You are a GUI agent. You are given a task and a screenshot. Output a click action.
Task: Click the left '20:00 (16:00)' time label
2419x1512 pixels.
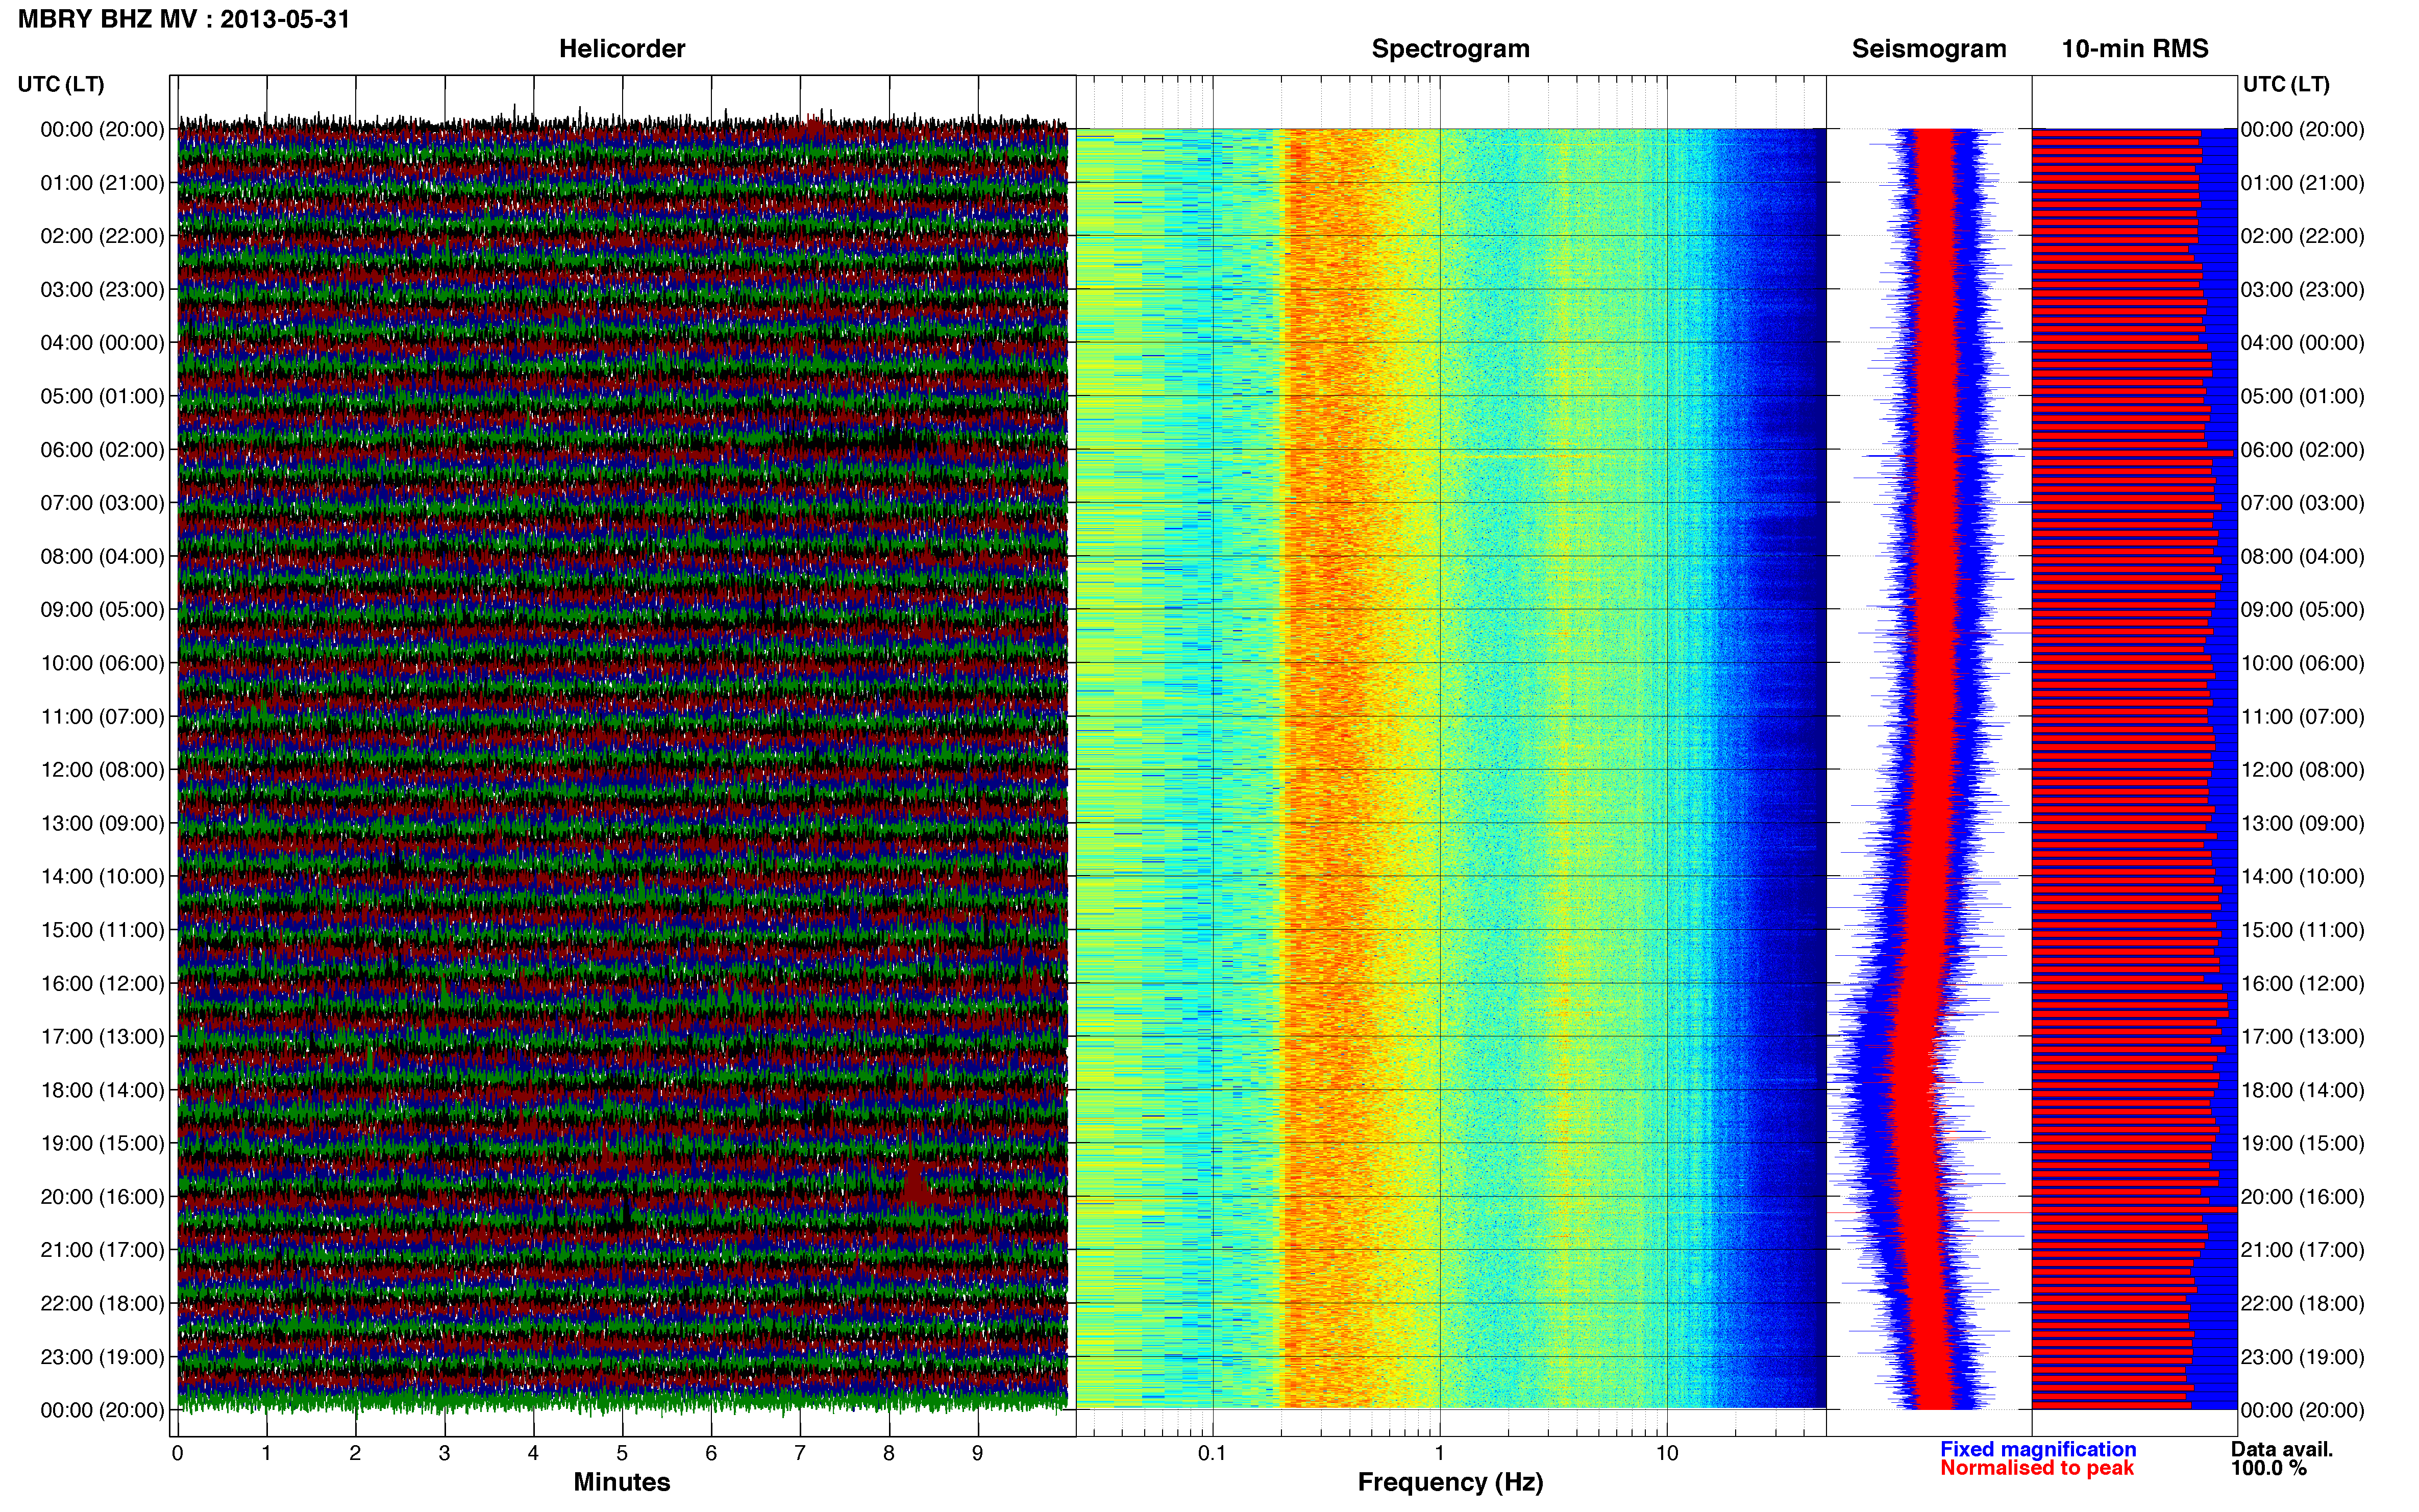coord(102,1197)
